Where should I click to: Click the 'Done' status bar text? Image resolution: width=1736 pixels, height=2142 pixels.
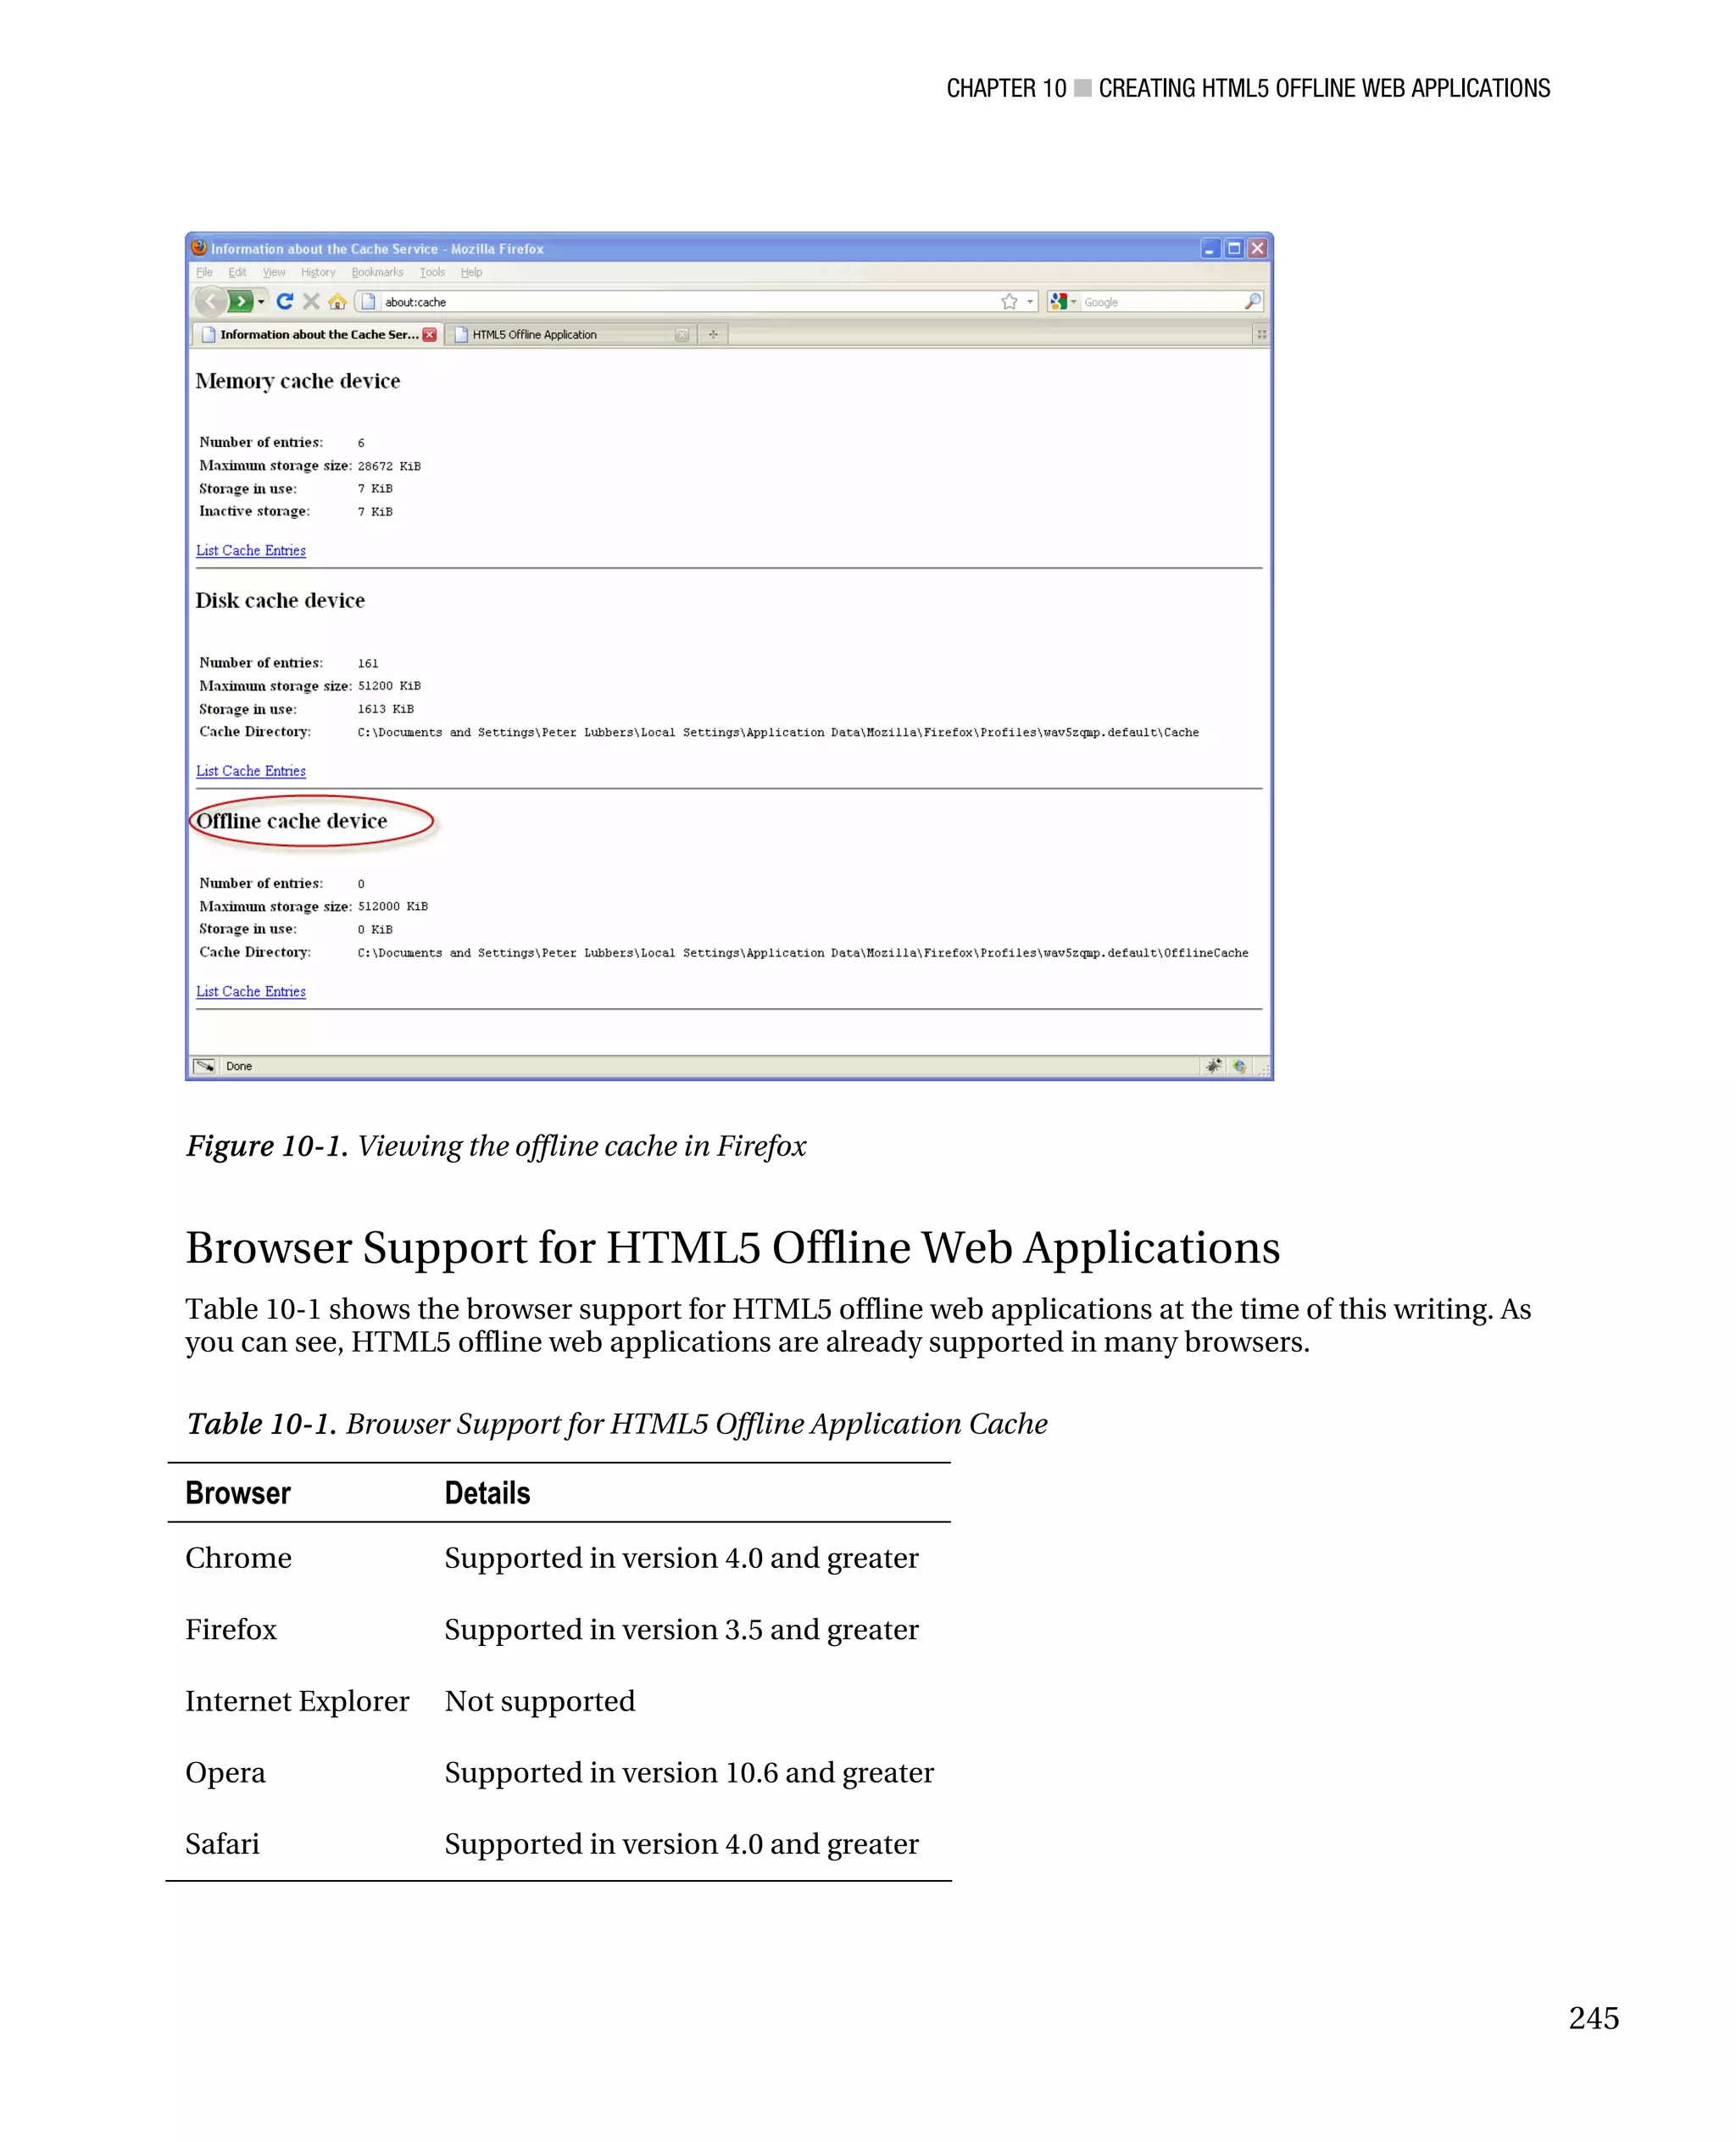point(239,1067)
